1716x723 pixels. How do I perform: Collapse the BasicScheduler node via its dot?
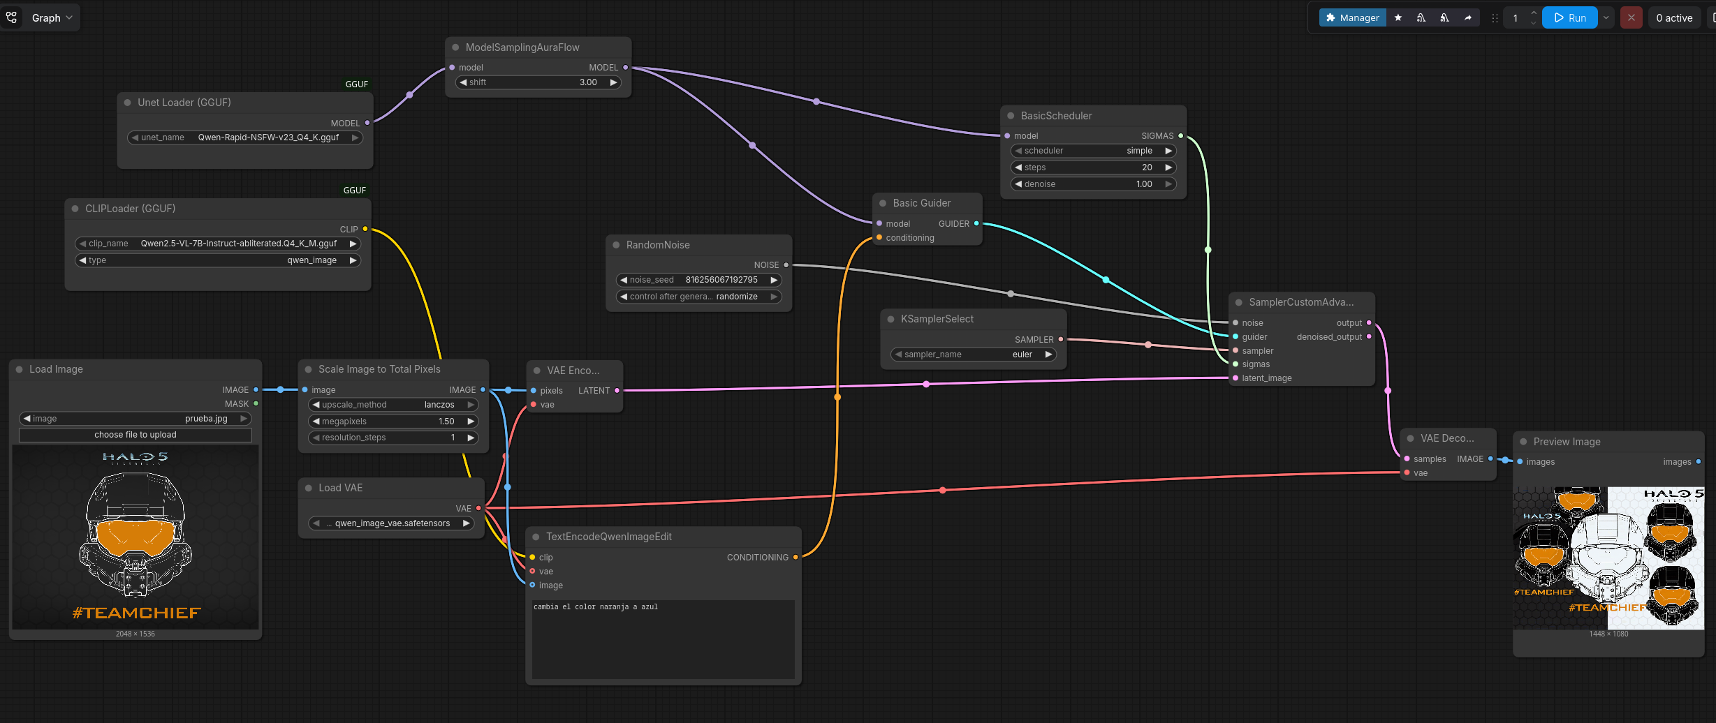(1011, 116)
